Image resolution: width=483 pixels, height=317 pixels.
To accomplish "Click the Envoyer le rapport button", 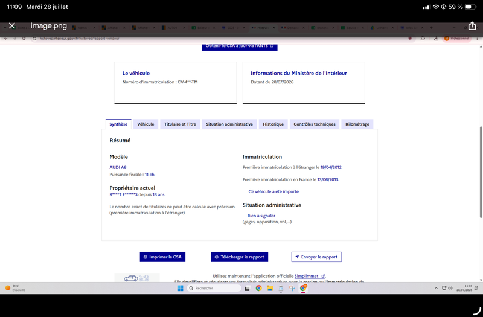I will 316,257.
